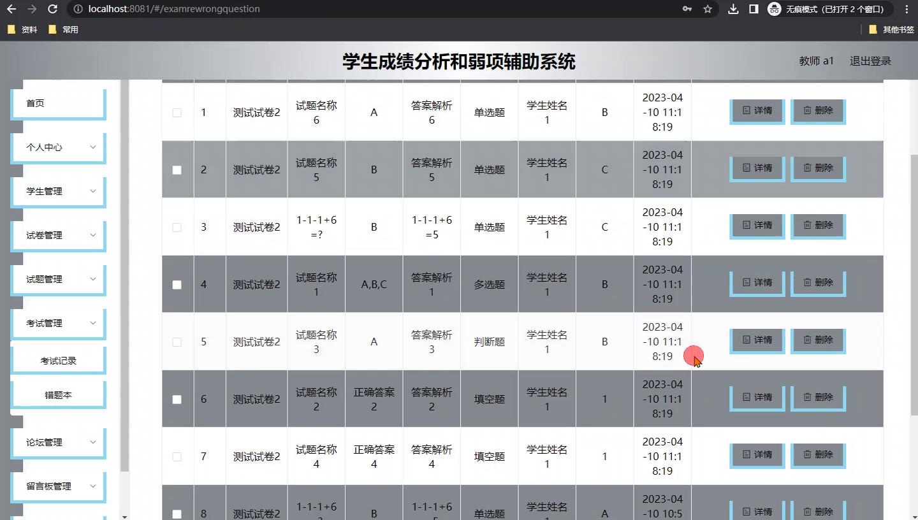Open 详情 for row 4 多选题
918x520 pixels.
click(757, 283)
